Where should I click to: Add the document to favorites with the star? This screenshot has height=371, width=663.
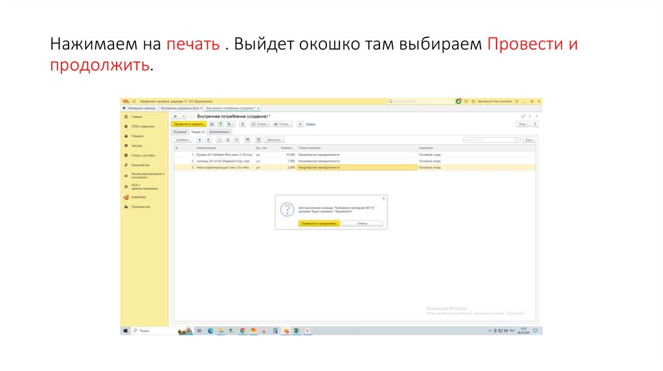point(192,116)
